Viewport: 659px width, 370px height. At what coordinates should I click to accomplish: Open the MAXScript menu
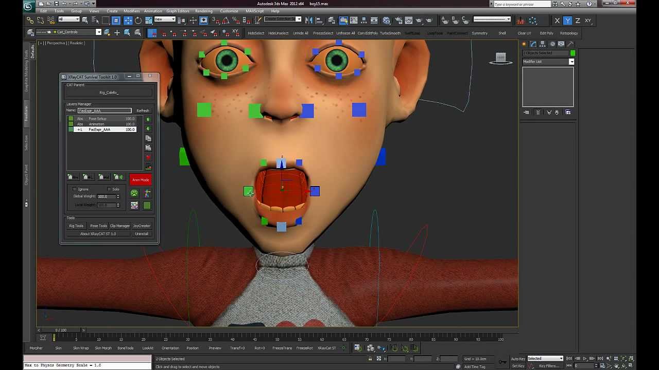(254, 11)
